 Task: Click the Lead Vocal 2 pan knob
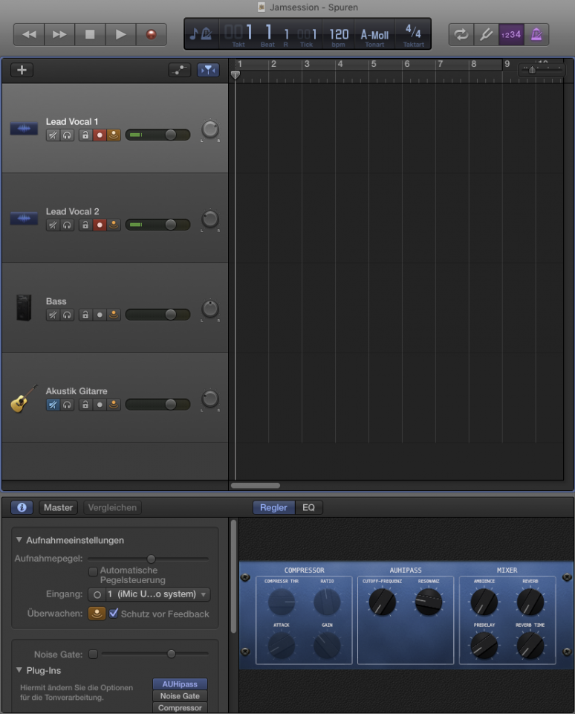point(210,219)
